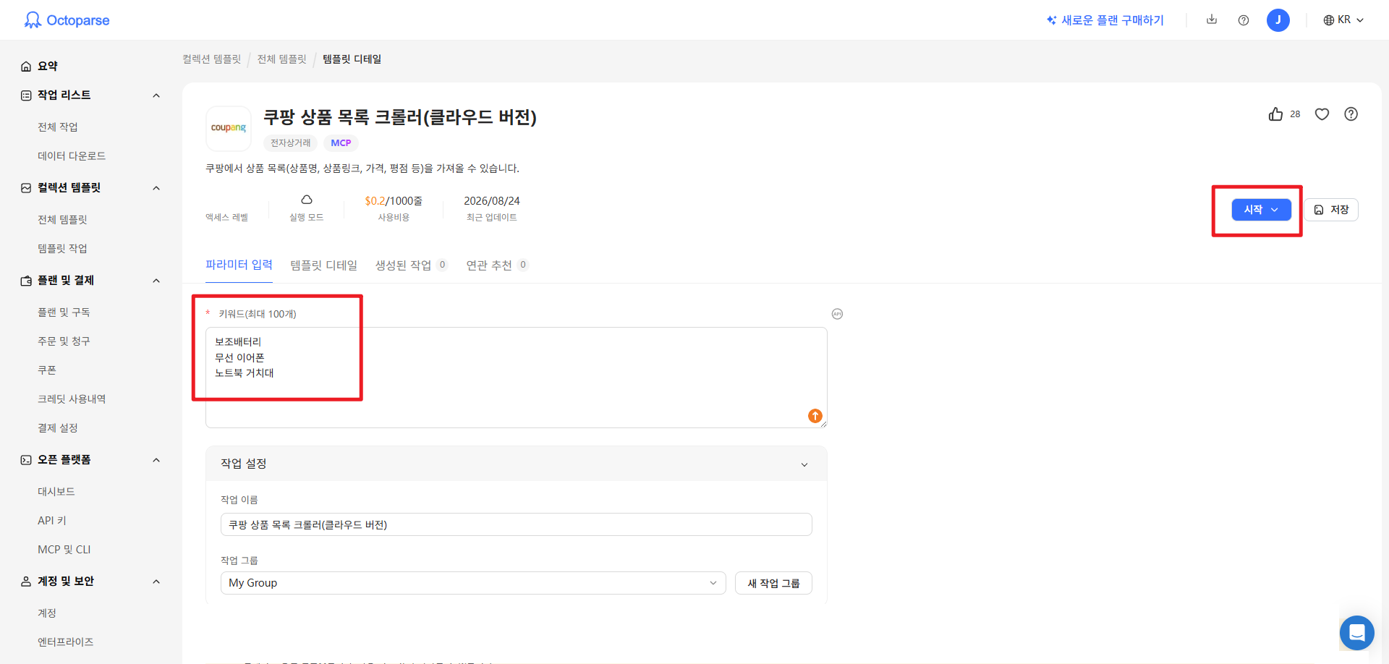Open 요약 in sidebar

[x=48, y=67]
